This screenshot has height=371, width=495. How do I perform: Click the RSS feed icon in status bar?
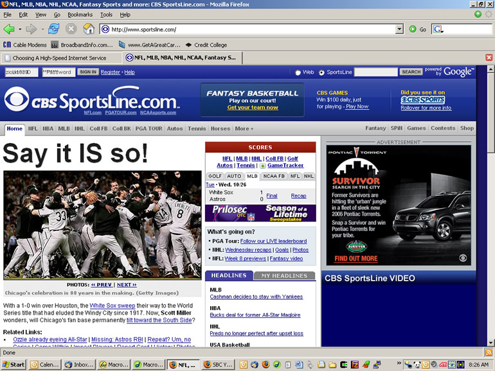[x=488, y=352]
